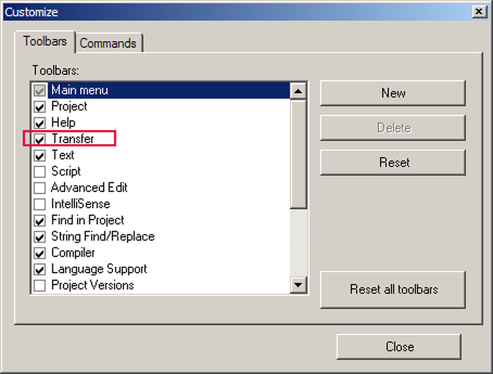Click the scrollbar down arrow

[x=298, y=285]
